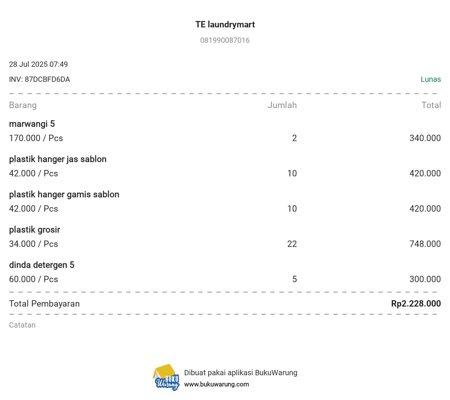Viewport: 450px width, 400px height.
Task: Click the Dibuat pakai aplikasi BukuWarung text
Action: tap(240, 373)
